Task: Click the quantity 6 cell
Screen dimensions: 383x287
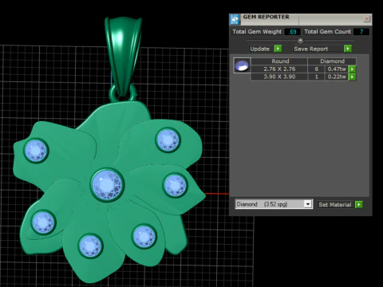Action: click(x=316, y=69)
